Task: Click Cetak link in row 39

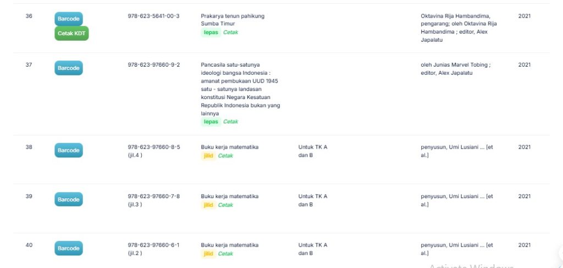Action: (x=225, y=205)
